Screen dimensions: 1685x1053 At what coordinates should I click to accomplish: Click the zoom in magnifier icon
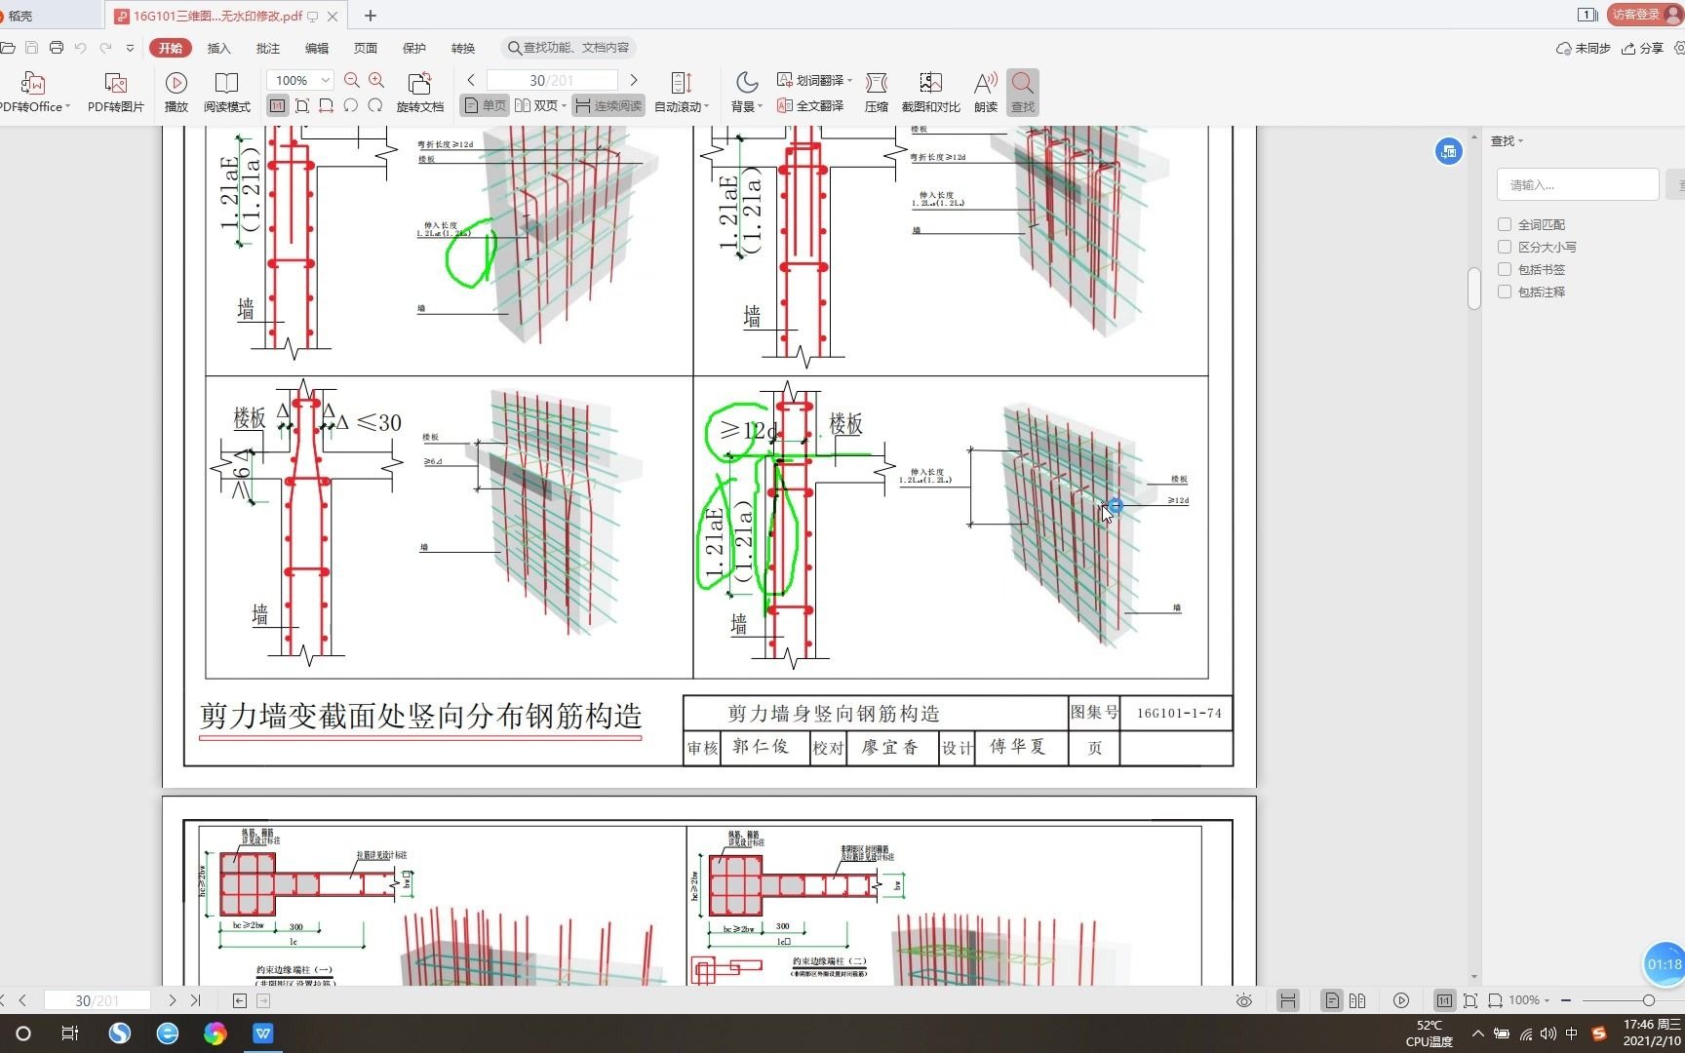(376, 80)
